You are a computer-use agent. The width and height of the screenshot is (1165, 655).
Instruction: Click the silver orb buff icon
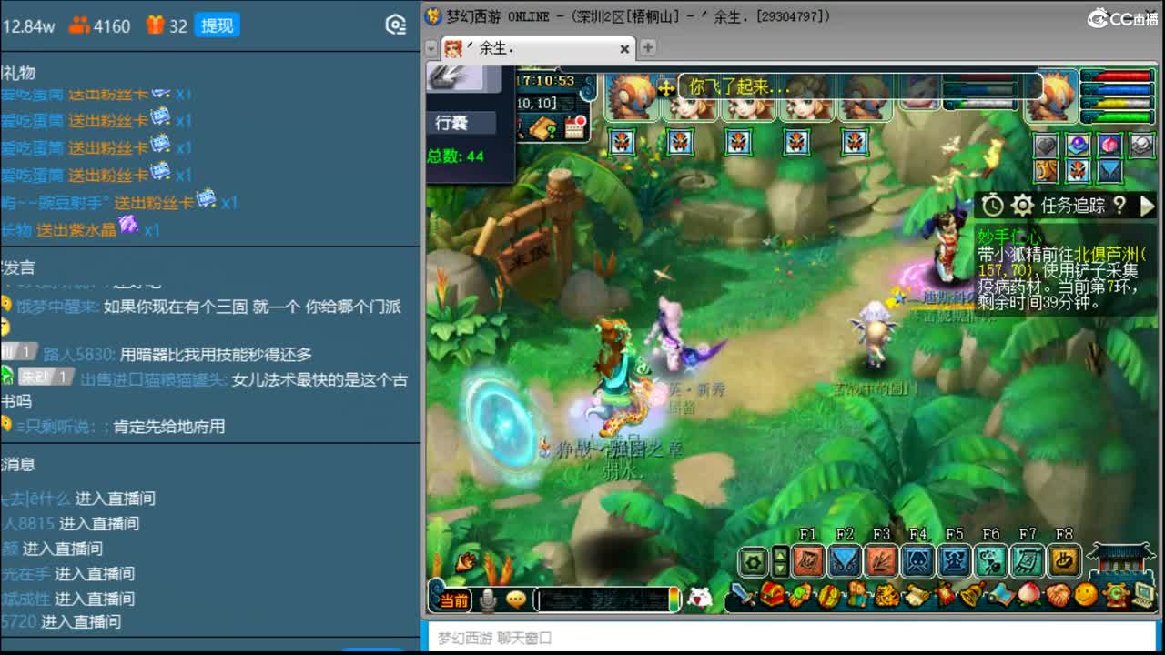pos(1141,145)
